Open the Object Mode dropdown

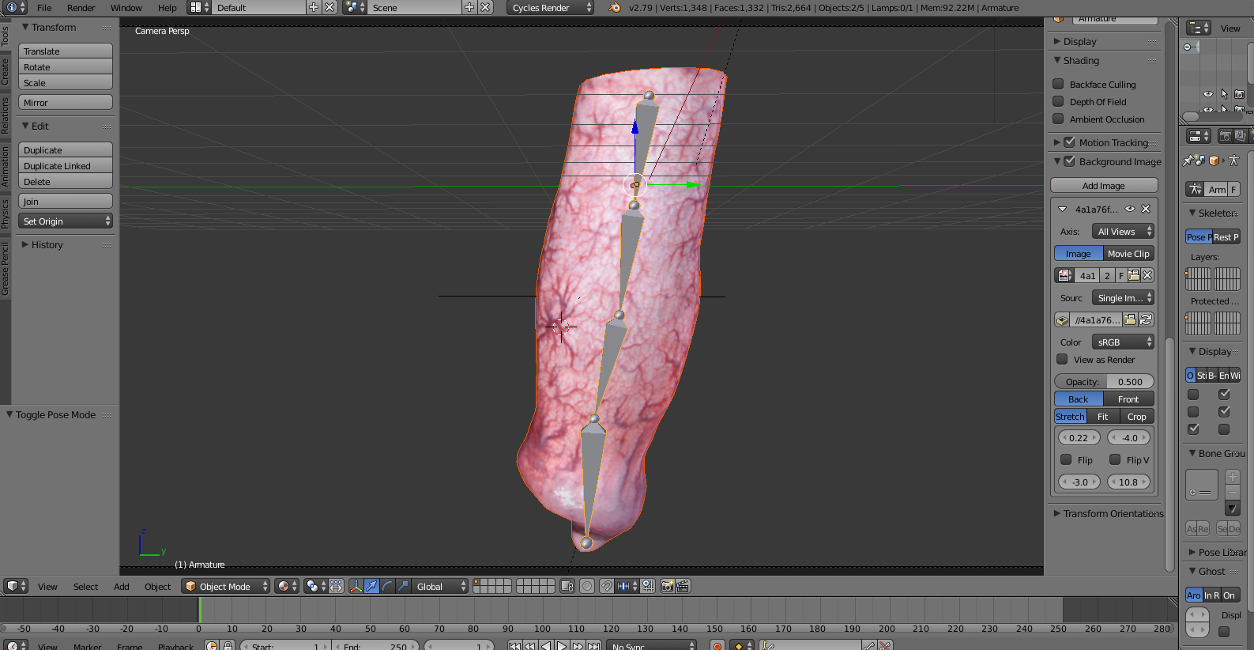click(226, 586)
